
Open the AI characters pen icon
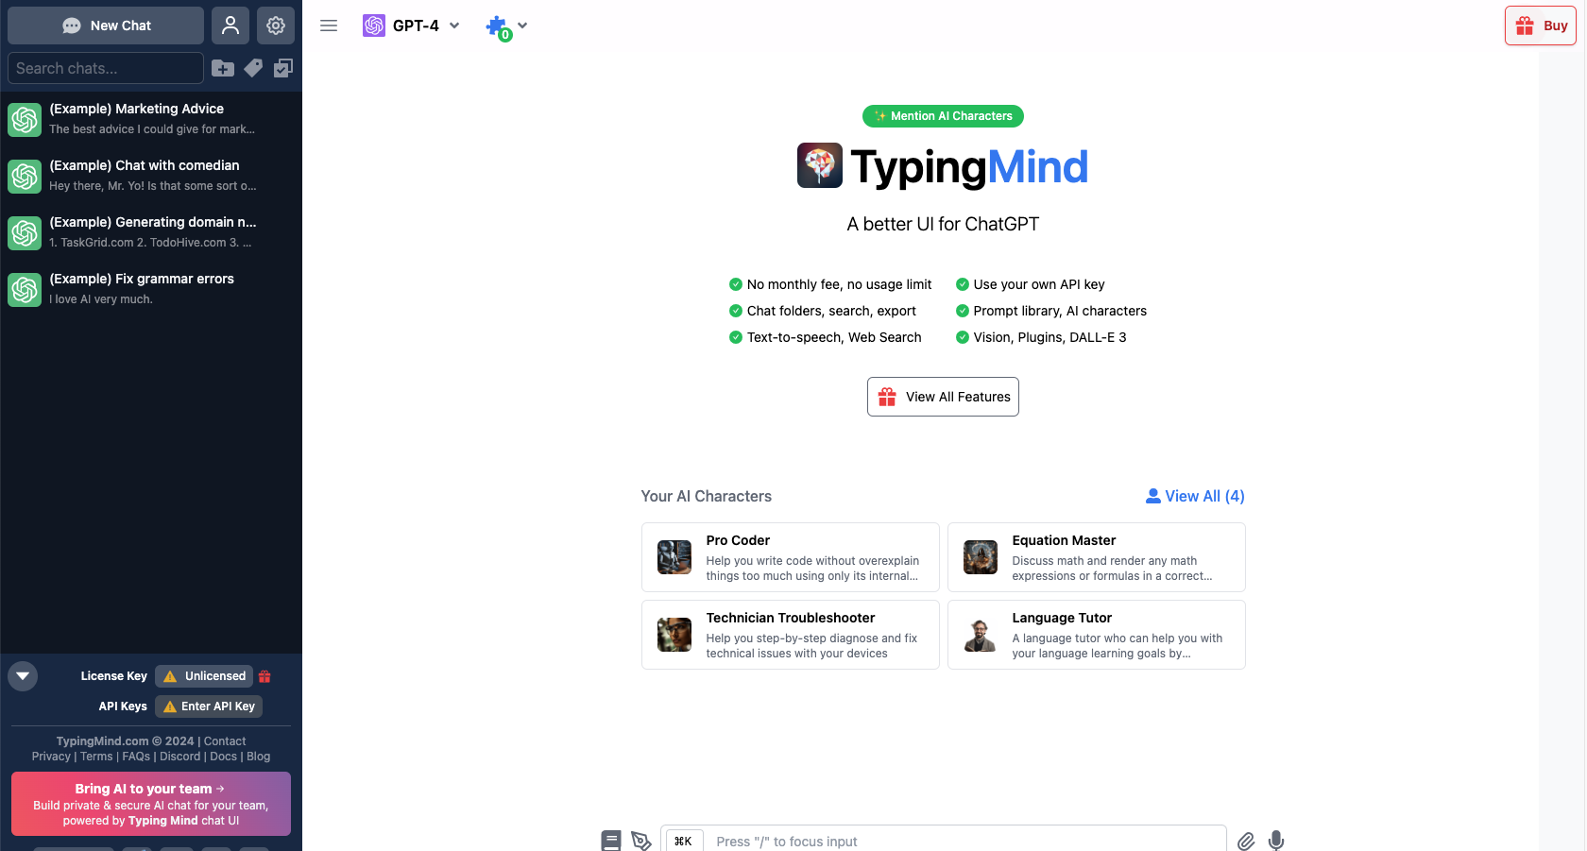click(641, 841)
